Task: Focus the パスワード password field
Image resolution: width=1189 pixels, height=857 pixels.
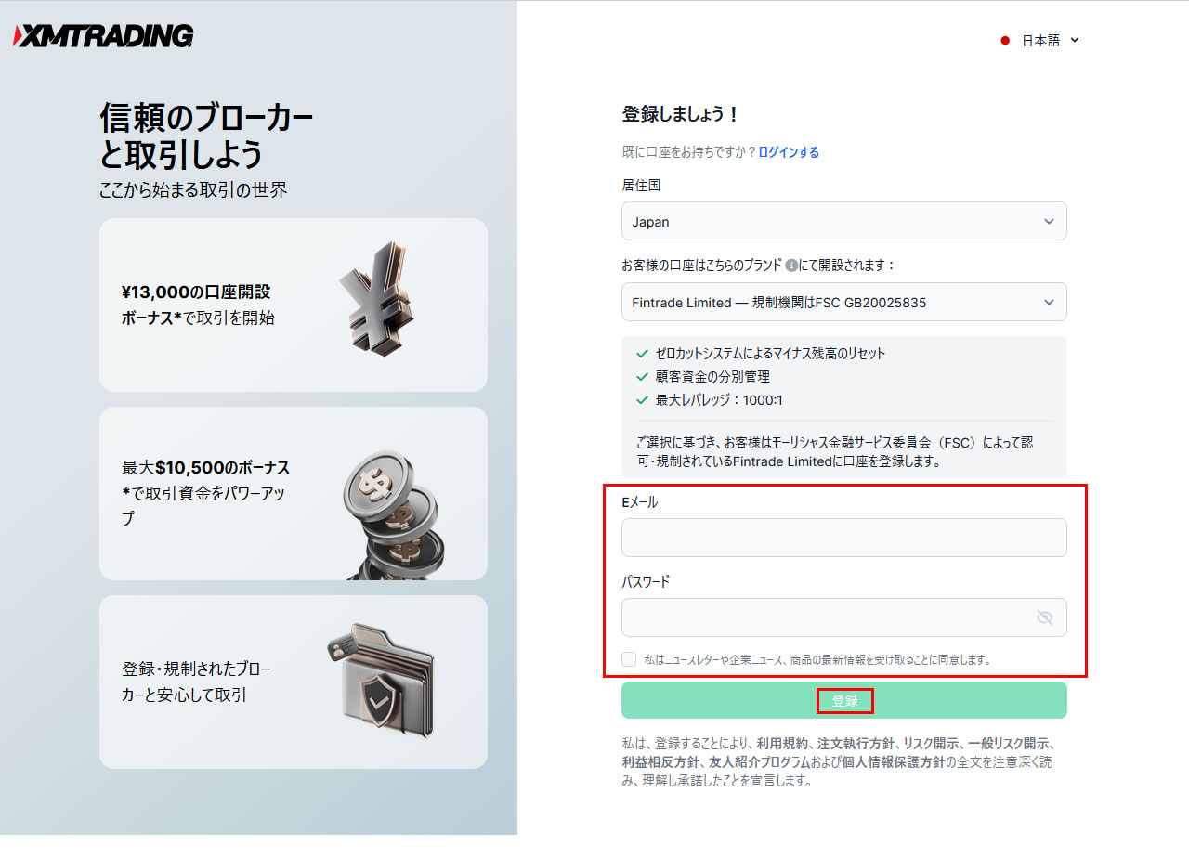Action: 827,617
